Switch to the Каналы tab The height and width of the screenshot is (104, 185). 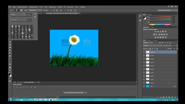click(x=149, y=40)
